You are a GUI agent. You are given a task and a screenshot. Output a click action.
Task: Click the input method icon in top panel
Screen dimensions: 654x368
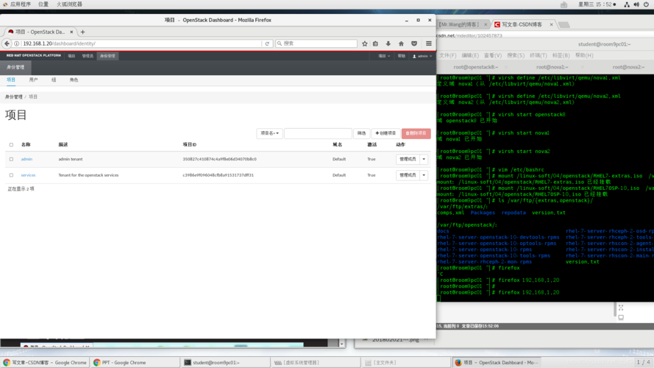click(x=564, y=4)
